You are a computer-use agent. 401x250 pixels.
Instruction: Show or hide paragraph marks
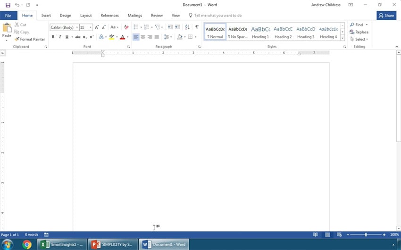coord(197,27)
